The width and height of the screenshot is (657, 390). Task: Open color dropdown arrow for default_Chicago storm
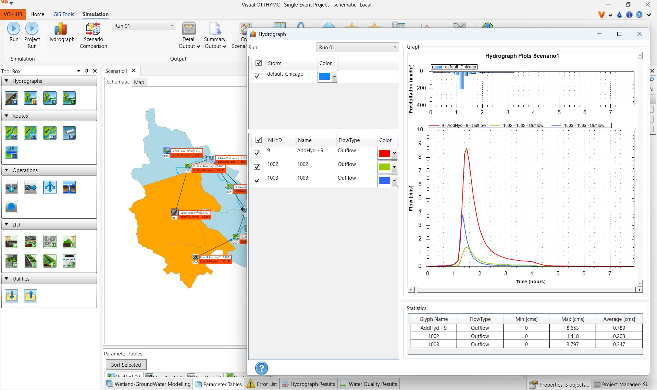(334, 76)
